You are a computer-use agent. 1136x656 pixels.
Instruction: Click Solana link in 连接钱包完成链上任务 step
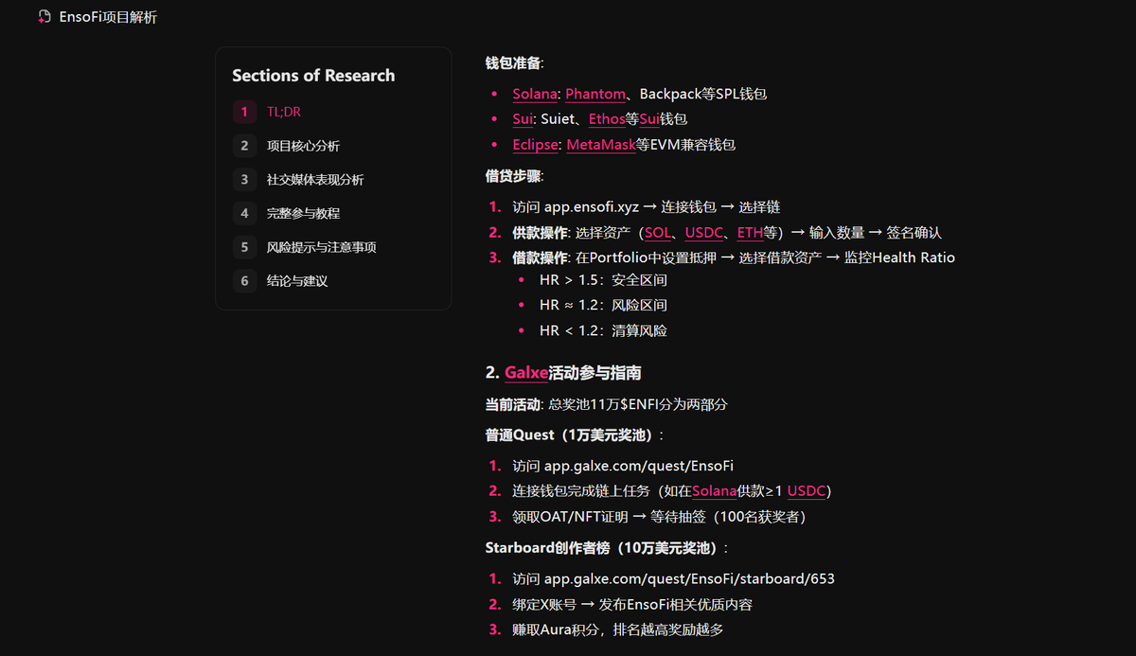[715, 491]
